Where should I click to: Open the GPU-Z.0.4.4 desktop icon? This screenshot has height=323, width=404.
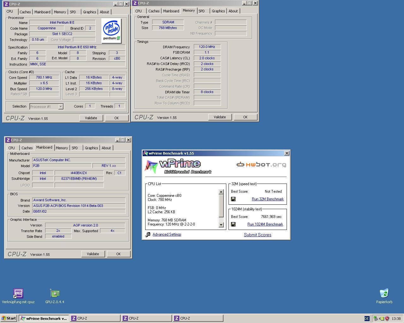[55, 293]
